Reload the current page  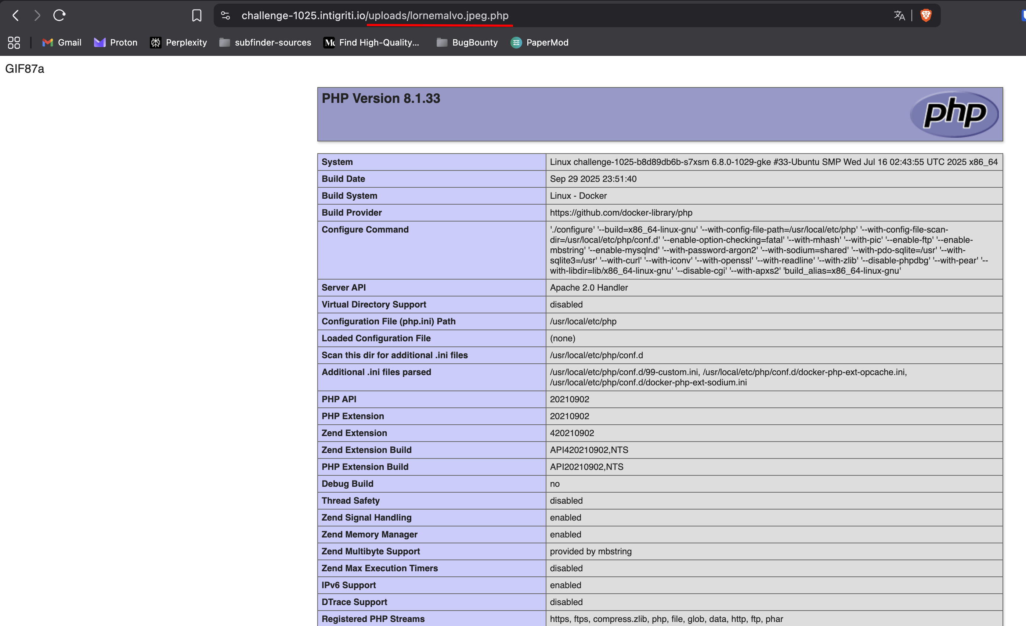click(59, 15)
